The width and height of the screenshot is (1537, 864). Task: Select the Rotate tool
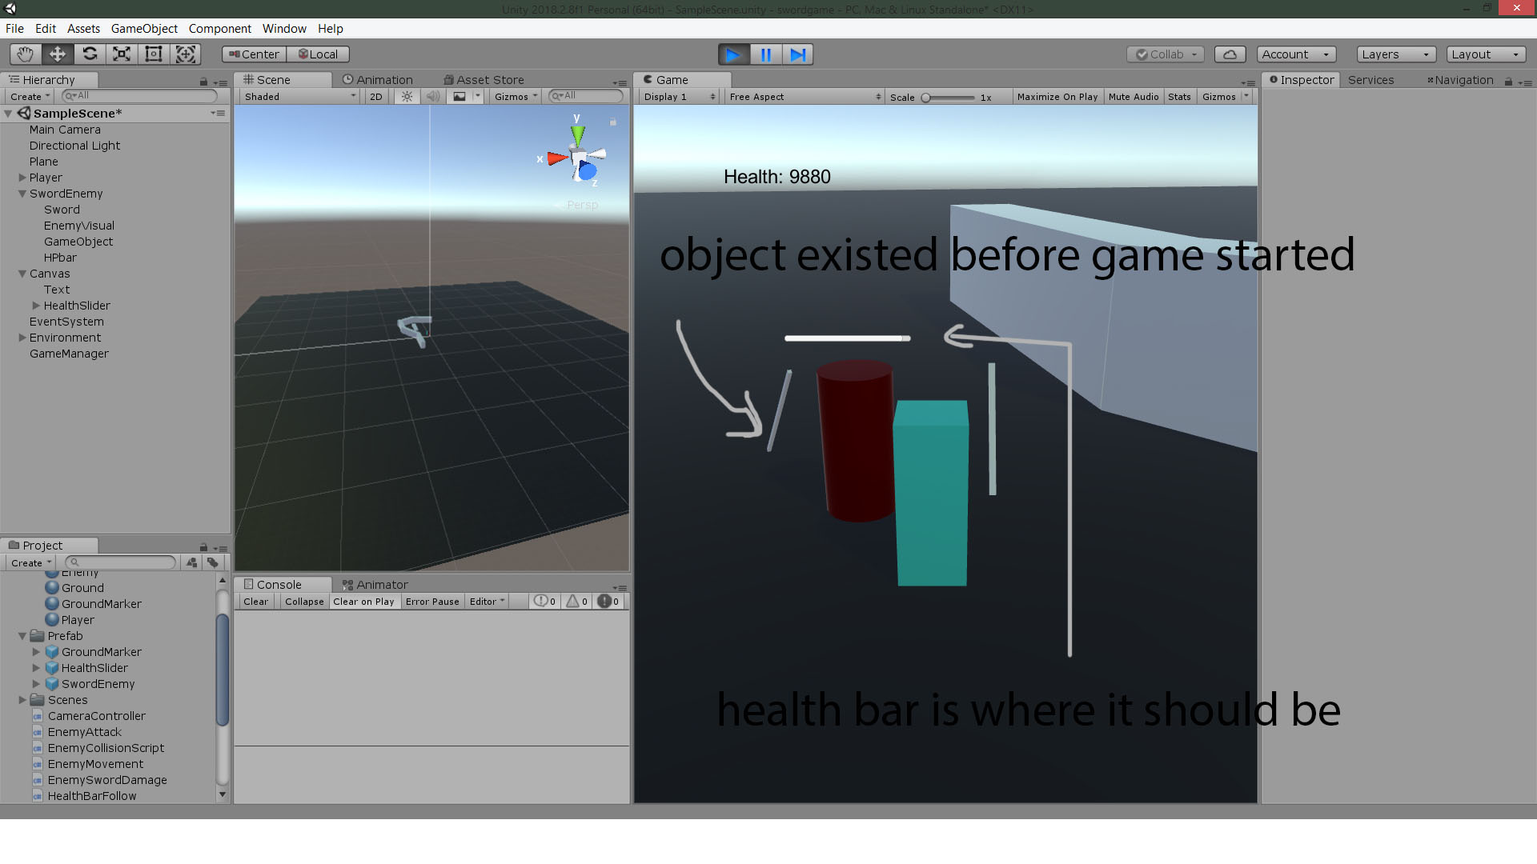tap(90, 54)
